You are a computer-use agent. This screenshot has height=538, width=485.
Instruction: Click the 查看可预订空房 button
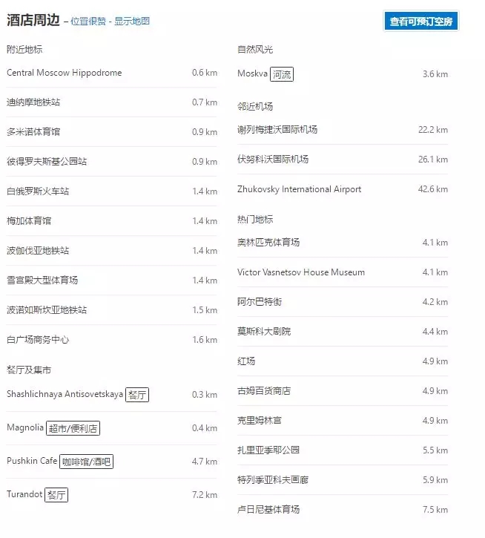click(x=420, y=21)
